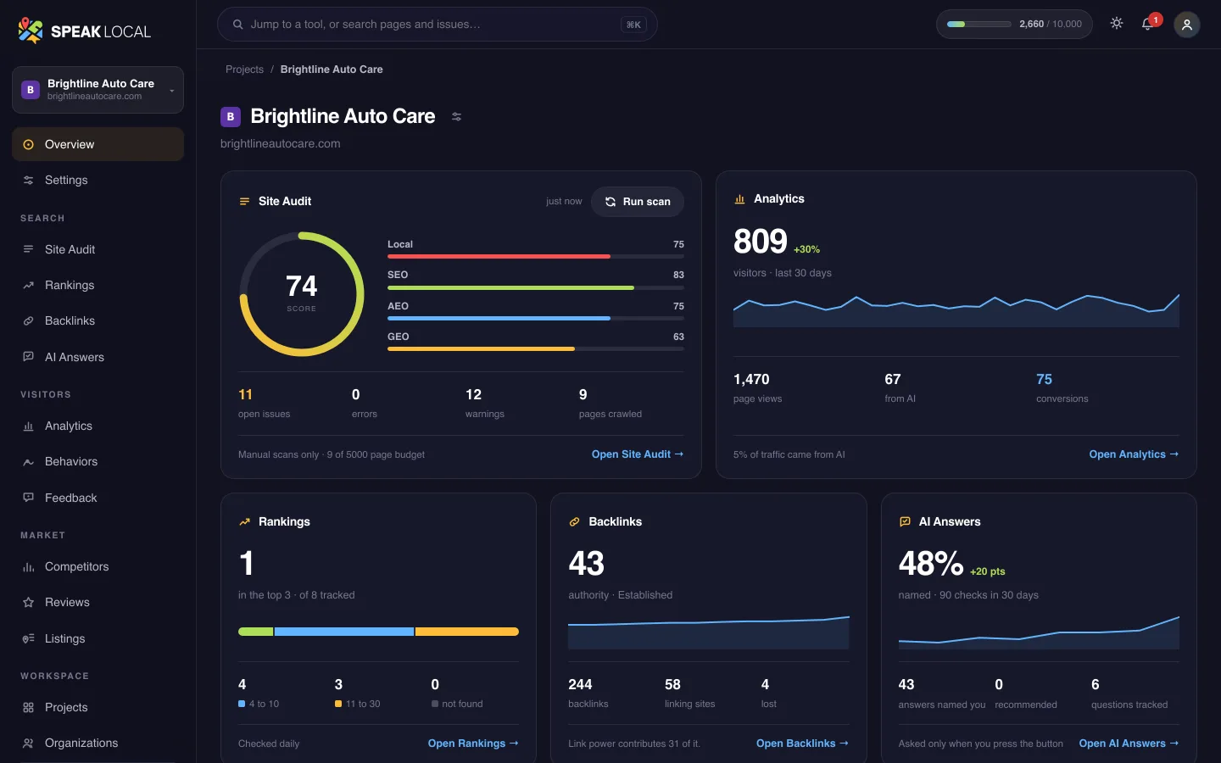
Task: Click the Analytics visitors sparkline chart
Action: click(956, 310)
